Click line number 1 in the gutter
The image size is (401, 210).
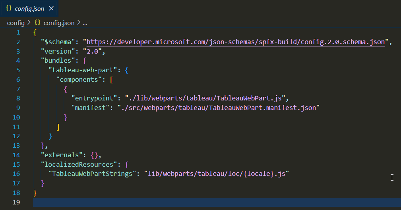tap(18, 33)
